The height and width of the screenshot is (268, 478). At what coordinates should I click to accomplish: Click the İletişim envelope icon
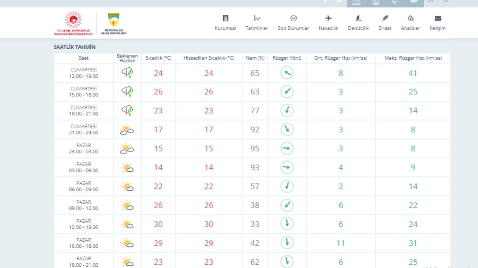pos(438,18)
